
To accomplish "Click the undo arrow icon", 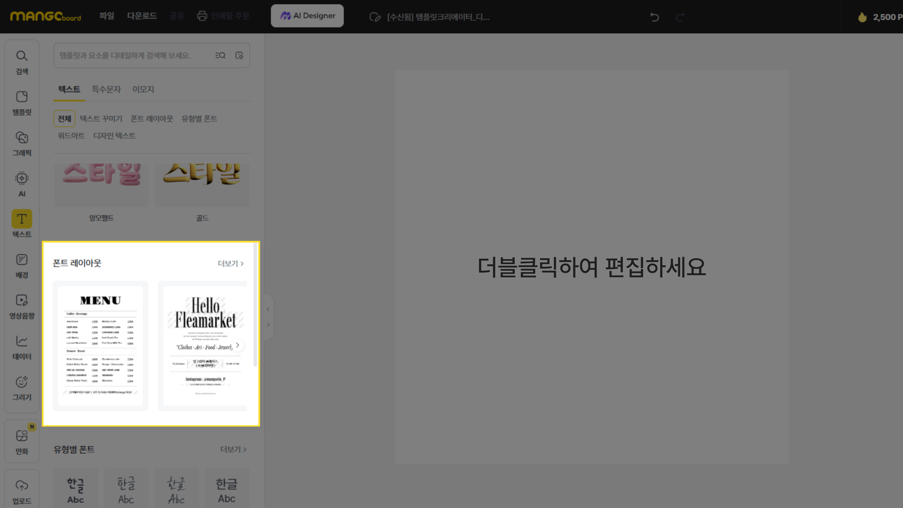I will [654, 17].
